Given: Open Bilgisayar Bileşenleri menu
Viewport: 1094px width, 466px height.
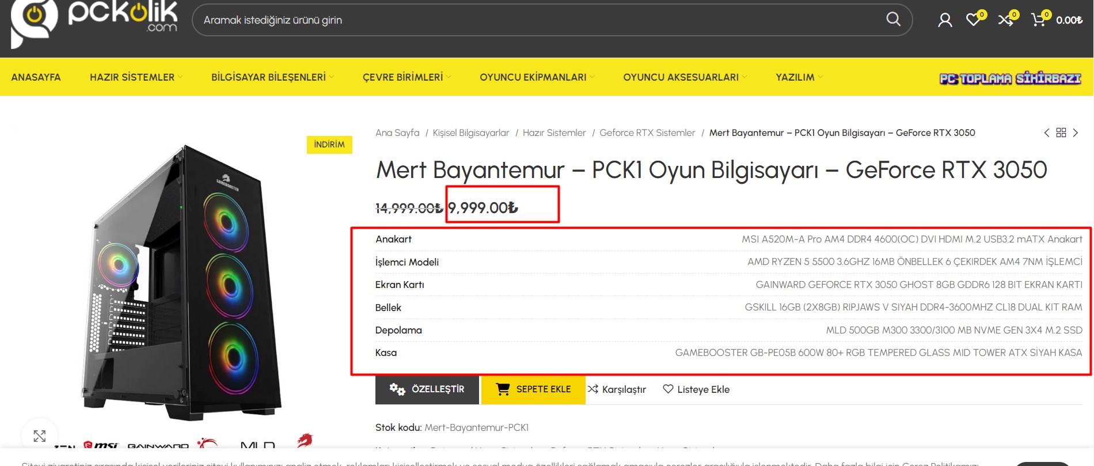Looking at the screenshot, I should coord(268,77).
